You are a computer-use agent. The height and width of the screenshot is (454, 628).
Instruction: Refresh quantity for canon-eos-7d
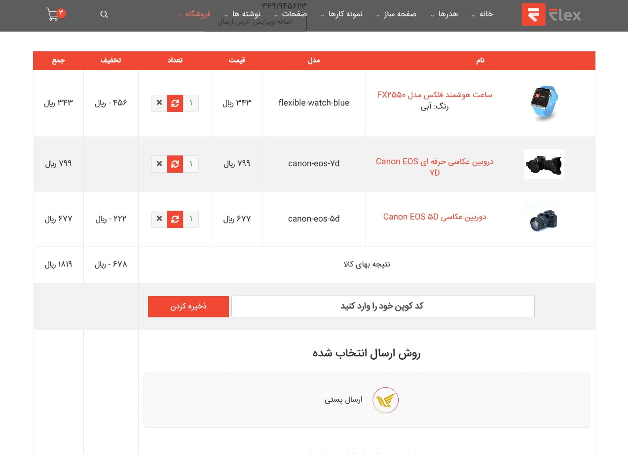click(x=175, y=164)
